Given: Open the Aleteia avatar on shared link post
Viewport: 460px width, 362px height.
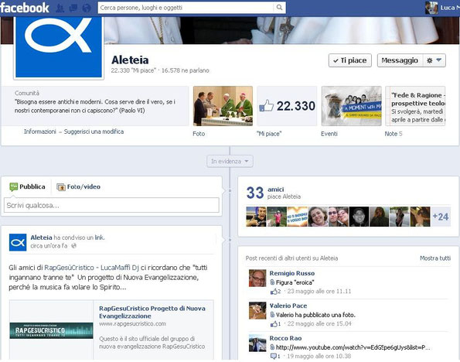Looking at the screenshot, I should pos(18,243).
